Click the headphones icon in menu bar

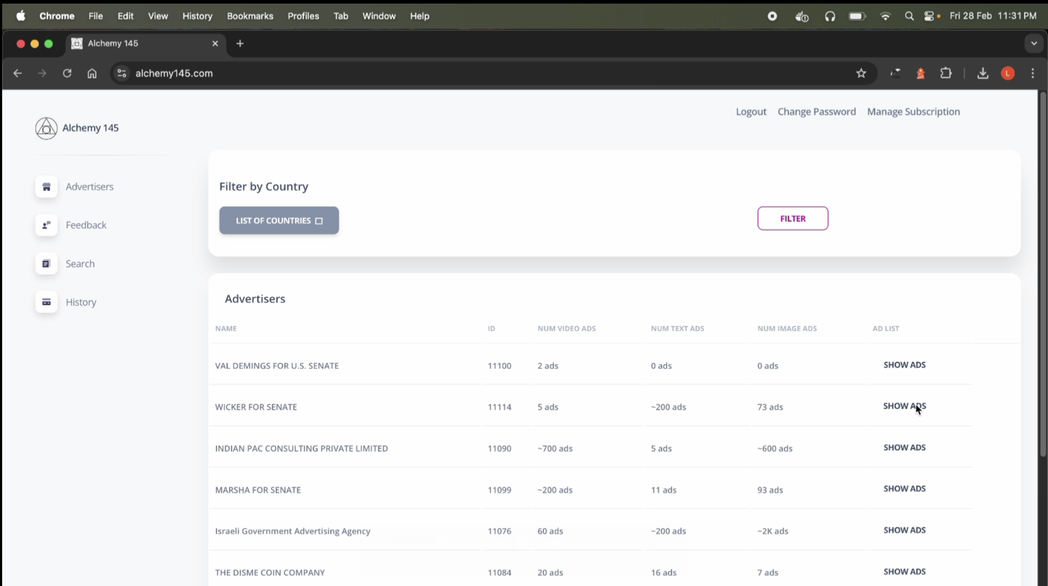pyautogui.click(x=830, y=16)
